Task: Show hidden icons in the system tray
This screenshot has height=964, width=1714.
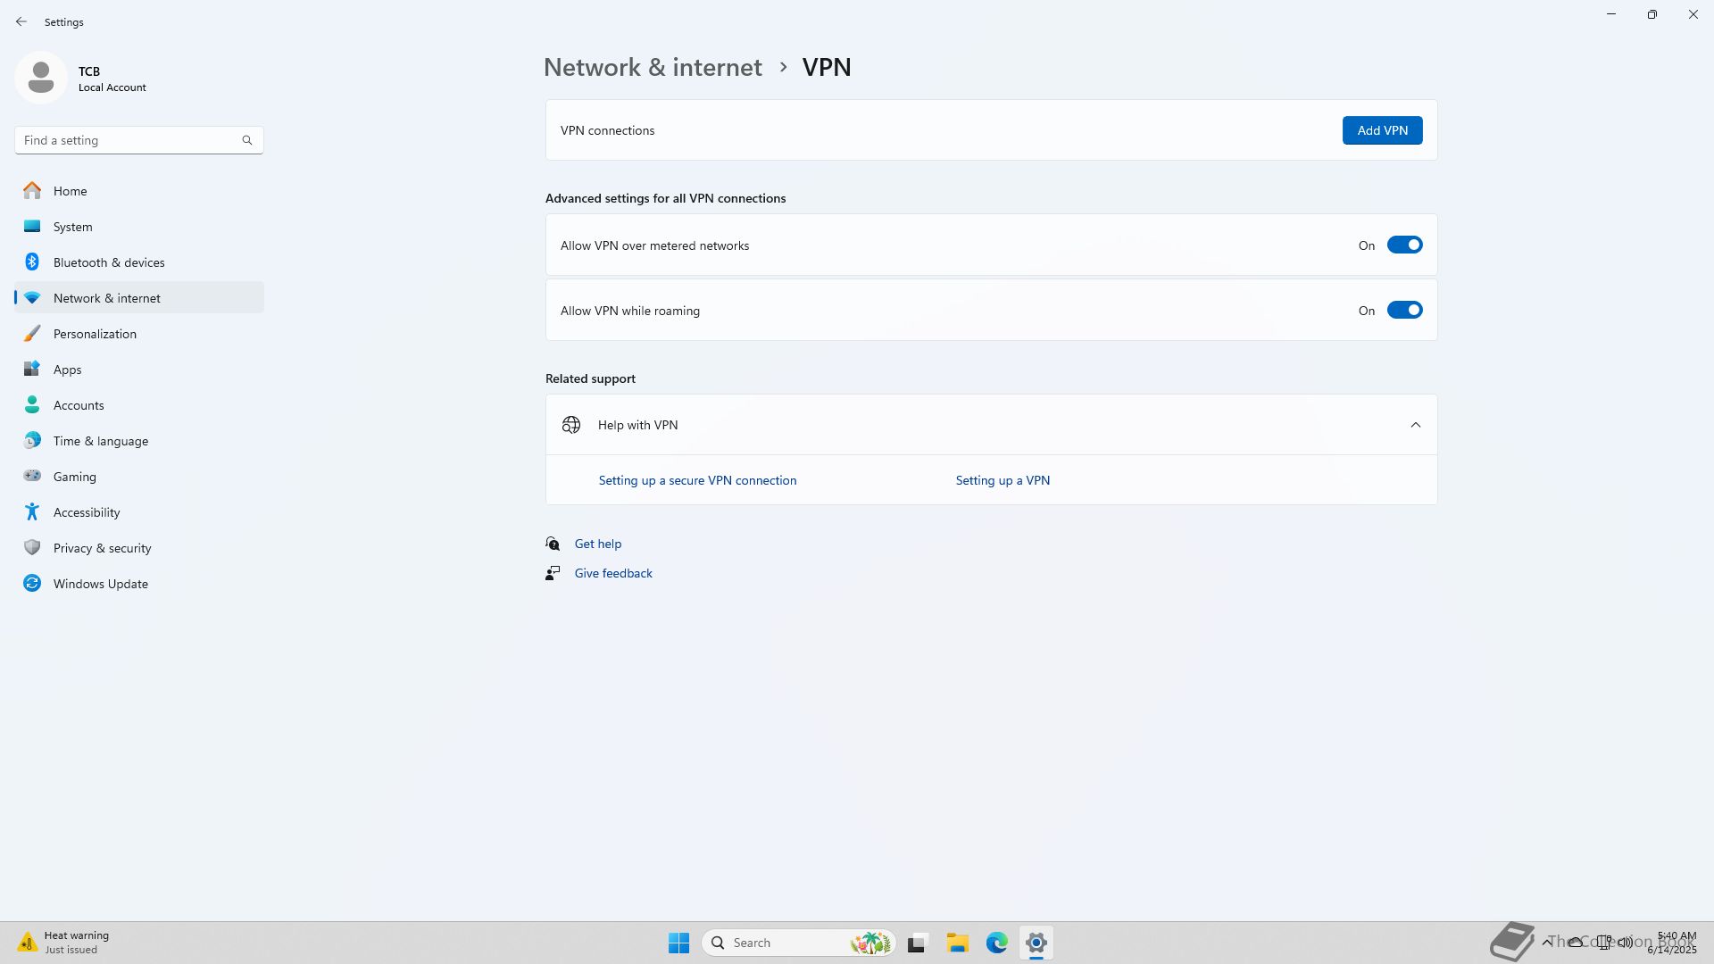Action: pos(1547,942)
